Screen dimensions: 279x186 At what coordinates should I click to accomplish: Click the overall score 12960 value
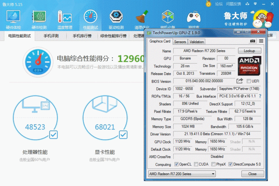[x=131, y=58]
